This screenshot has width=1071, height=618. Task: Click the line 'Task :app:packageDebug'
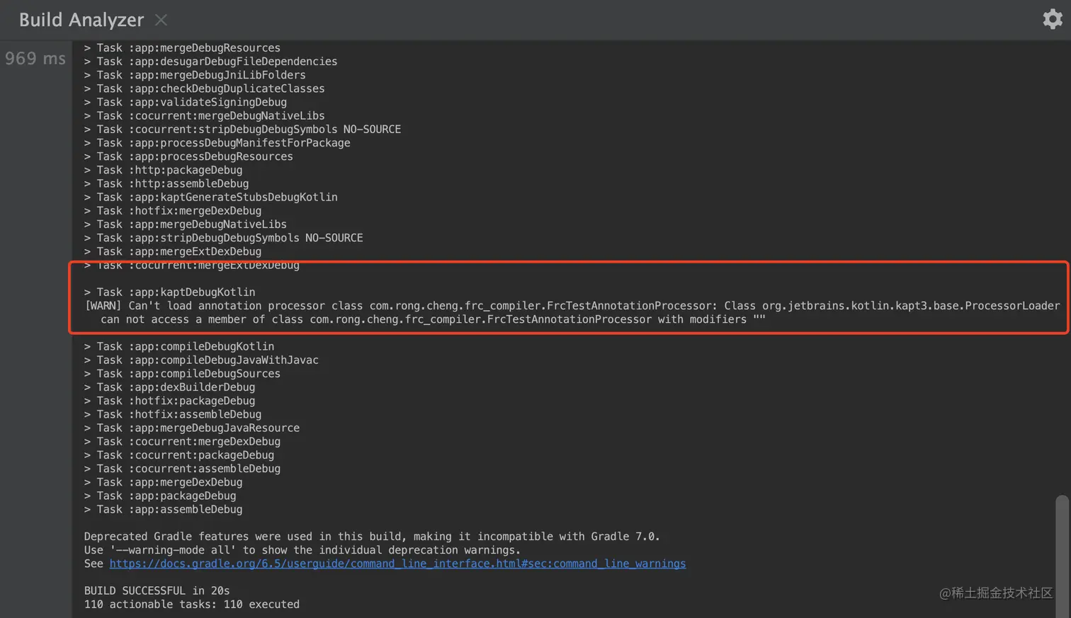160,496
